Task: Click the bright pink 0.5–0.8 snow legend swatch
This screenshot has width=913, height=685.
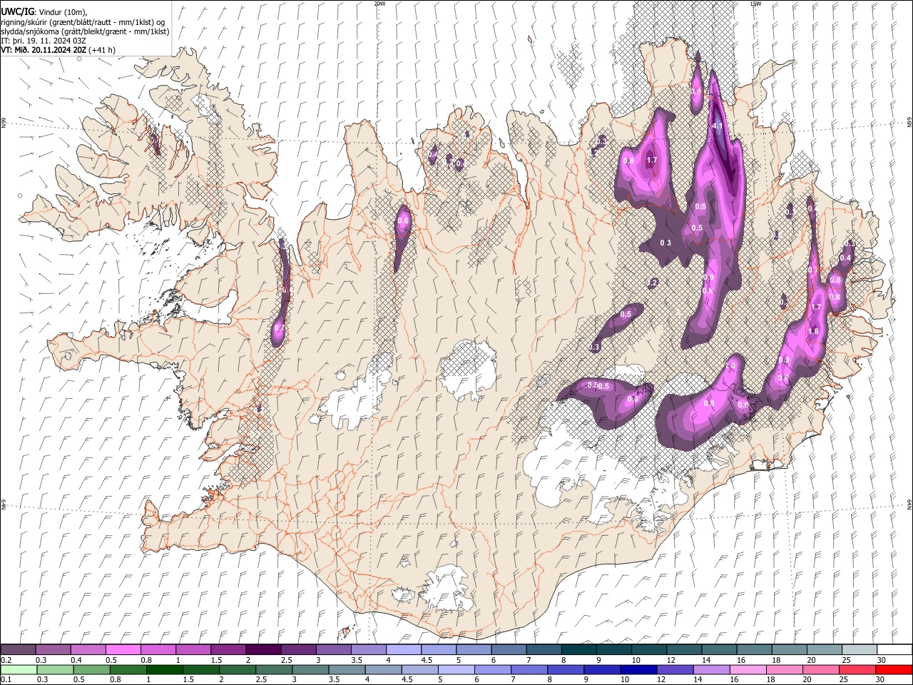Action: click(x=123, y=649)
